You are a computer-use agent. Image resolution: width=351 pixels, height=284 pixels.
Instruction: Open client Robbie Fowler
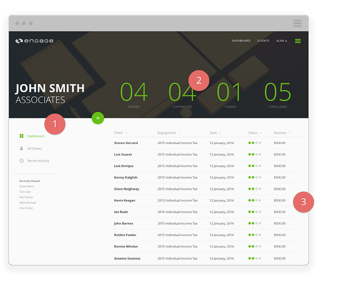pyautogui.click(x=125, y=235)
